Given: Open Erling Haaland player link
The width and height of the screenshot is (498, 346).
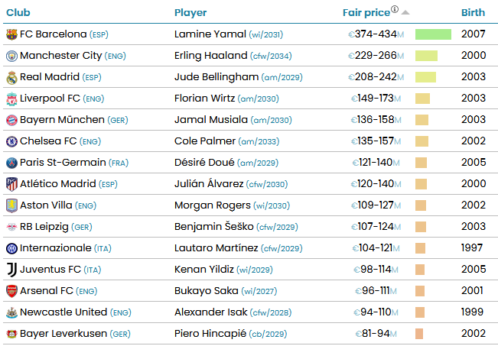Looking at the screenshot, I should pyautogui.click(x=211, y=56).
